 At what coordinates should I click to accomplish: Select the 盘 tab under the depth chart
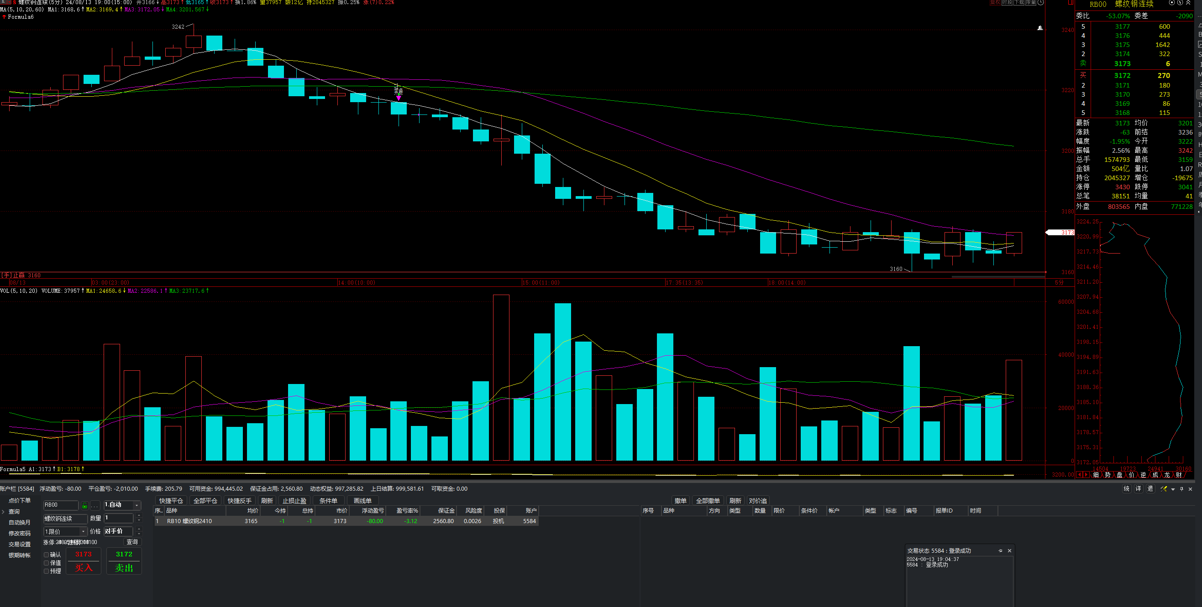click(1120, 475)
